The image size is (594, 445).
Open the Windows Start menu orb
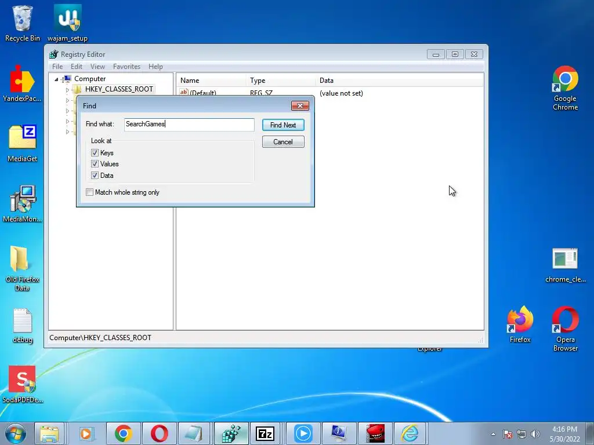16,433
